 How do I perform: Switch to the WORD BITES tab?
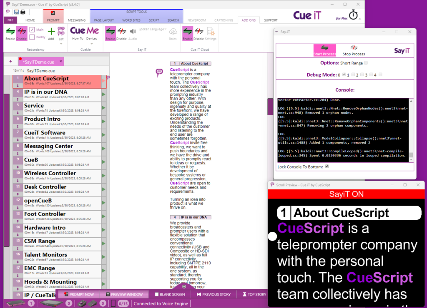[133, 20]
